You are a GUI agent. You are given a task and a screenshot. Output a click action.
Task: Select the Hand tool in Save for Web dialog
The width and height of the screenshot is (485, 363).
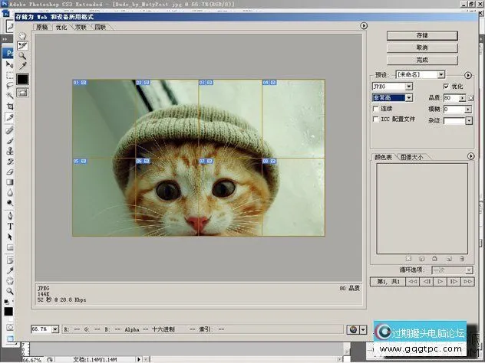coord(22,37)
